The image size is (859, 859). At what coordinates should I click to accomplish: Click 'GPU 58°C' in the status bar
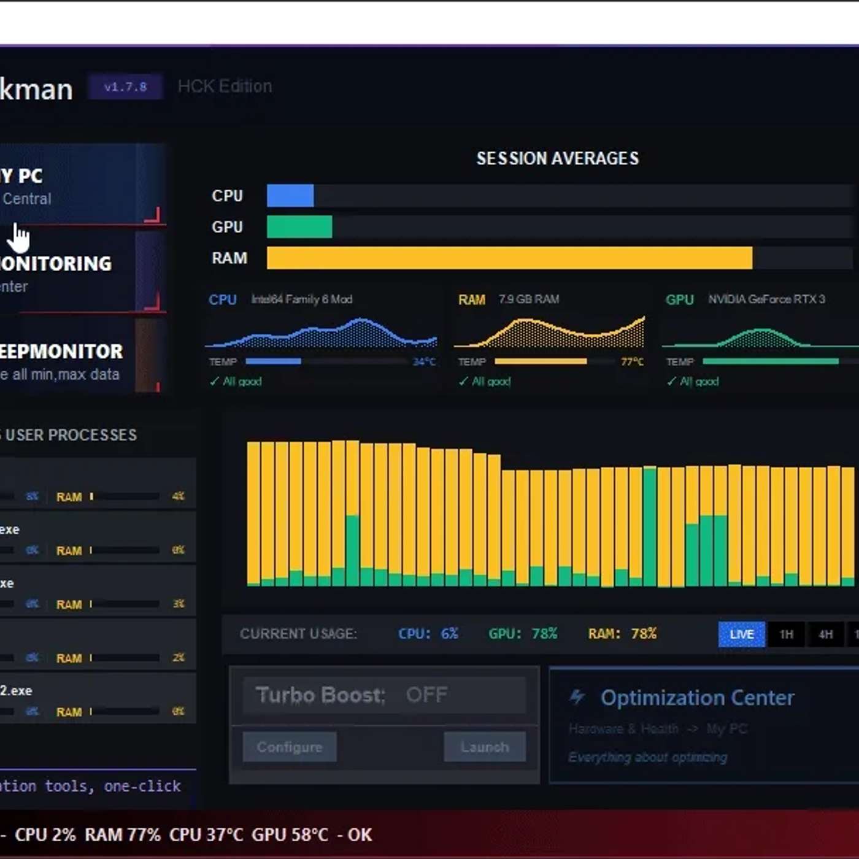click(290, 835)
